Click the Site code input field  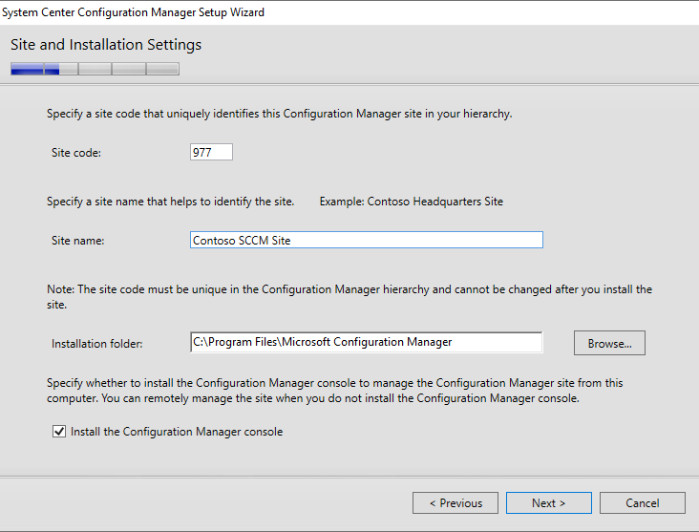click(x=211, y=152)
